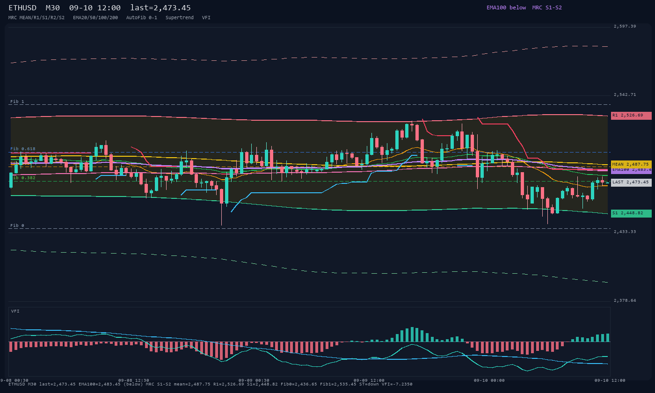The width and height of the screenshot is (655, 393).
Task: Click the Fib 0 level label
Action: pos(17,226)
